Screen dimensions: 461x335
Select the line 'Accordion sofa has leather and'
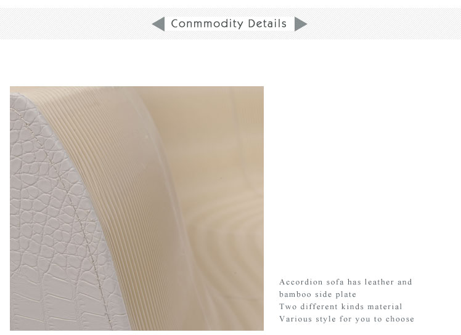point(346,282)
